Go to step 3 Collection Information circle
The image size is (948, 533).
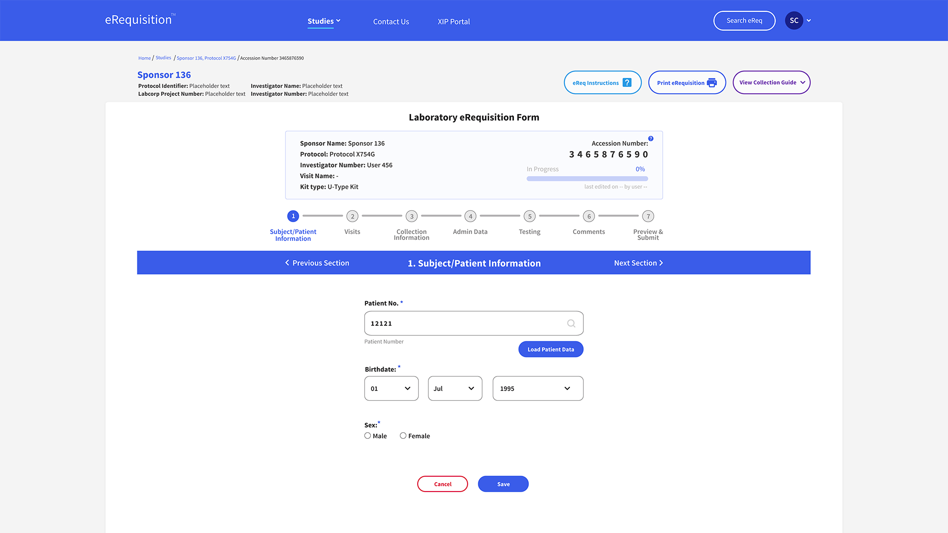point(412,216)
